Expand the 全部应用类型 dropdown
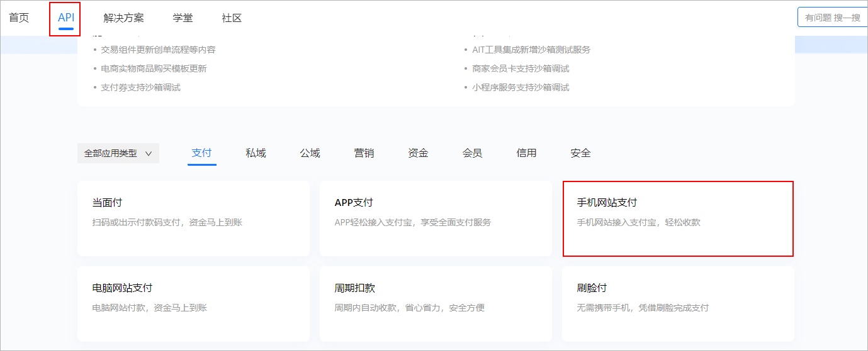Viewport: 868px width, 351px height. [x=118, y=153]
